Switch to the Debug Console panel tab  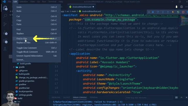point(80,97)
